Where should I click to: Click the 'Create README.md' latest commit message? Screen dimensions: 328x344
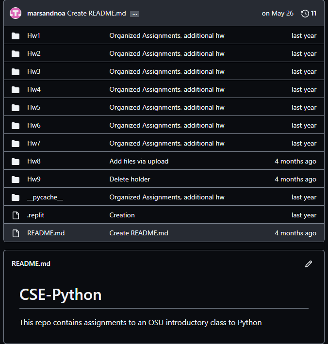(96, 13)
